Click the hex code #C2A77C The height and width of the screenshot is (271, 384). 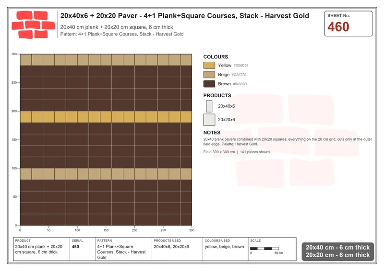click(239, 75)
